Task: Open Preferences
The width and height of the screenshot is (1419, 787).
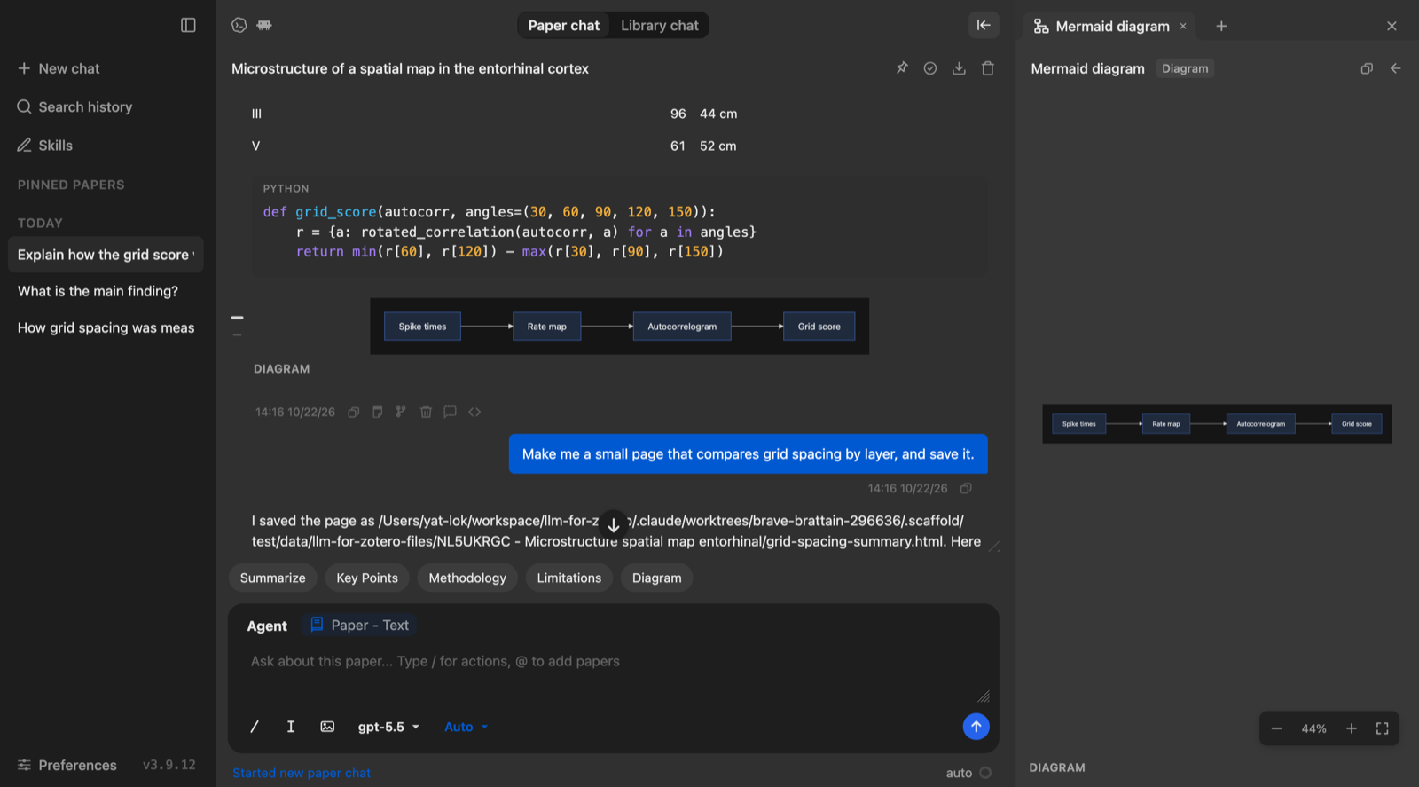Action: (x=67, y=765)
